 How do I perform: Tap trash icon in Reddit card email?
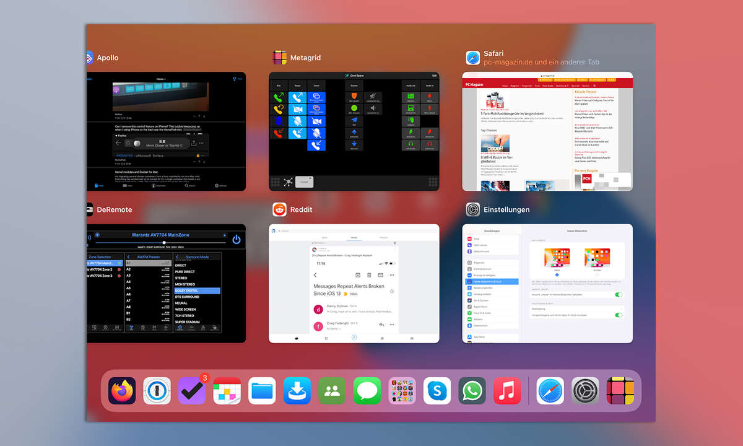click(368, 275)
